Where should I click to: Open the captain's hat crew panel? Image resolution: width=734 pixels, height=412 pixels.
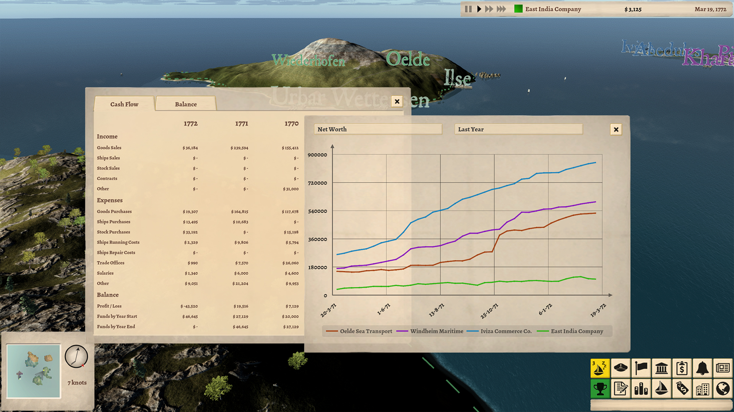coord(620,369)
